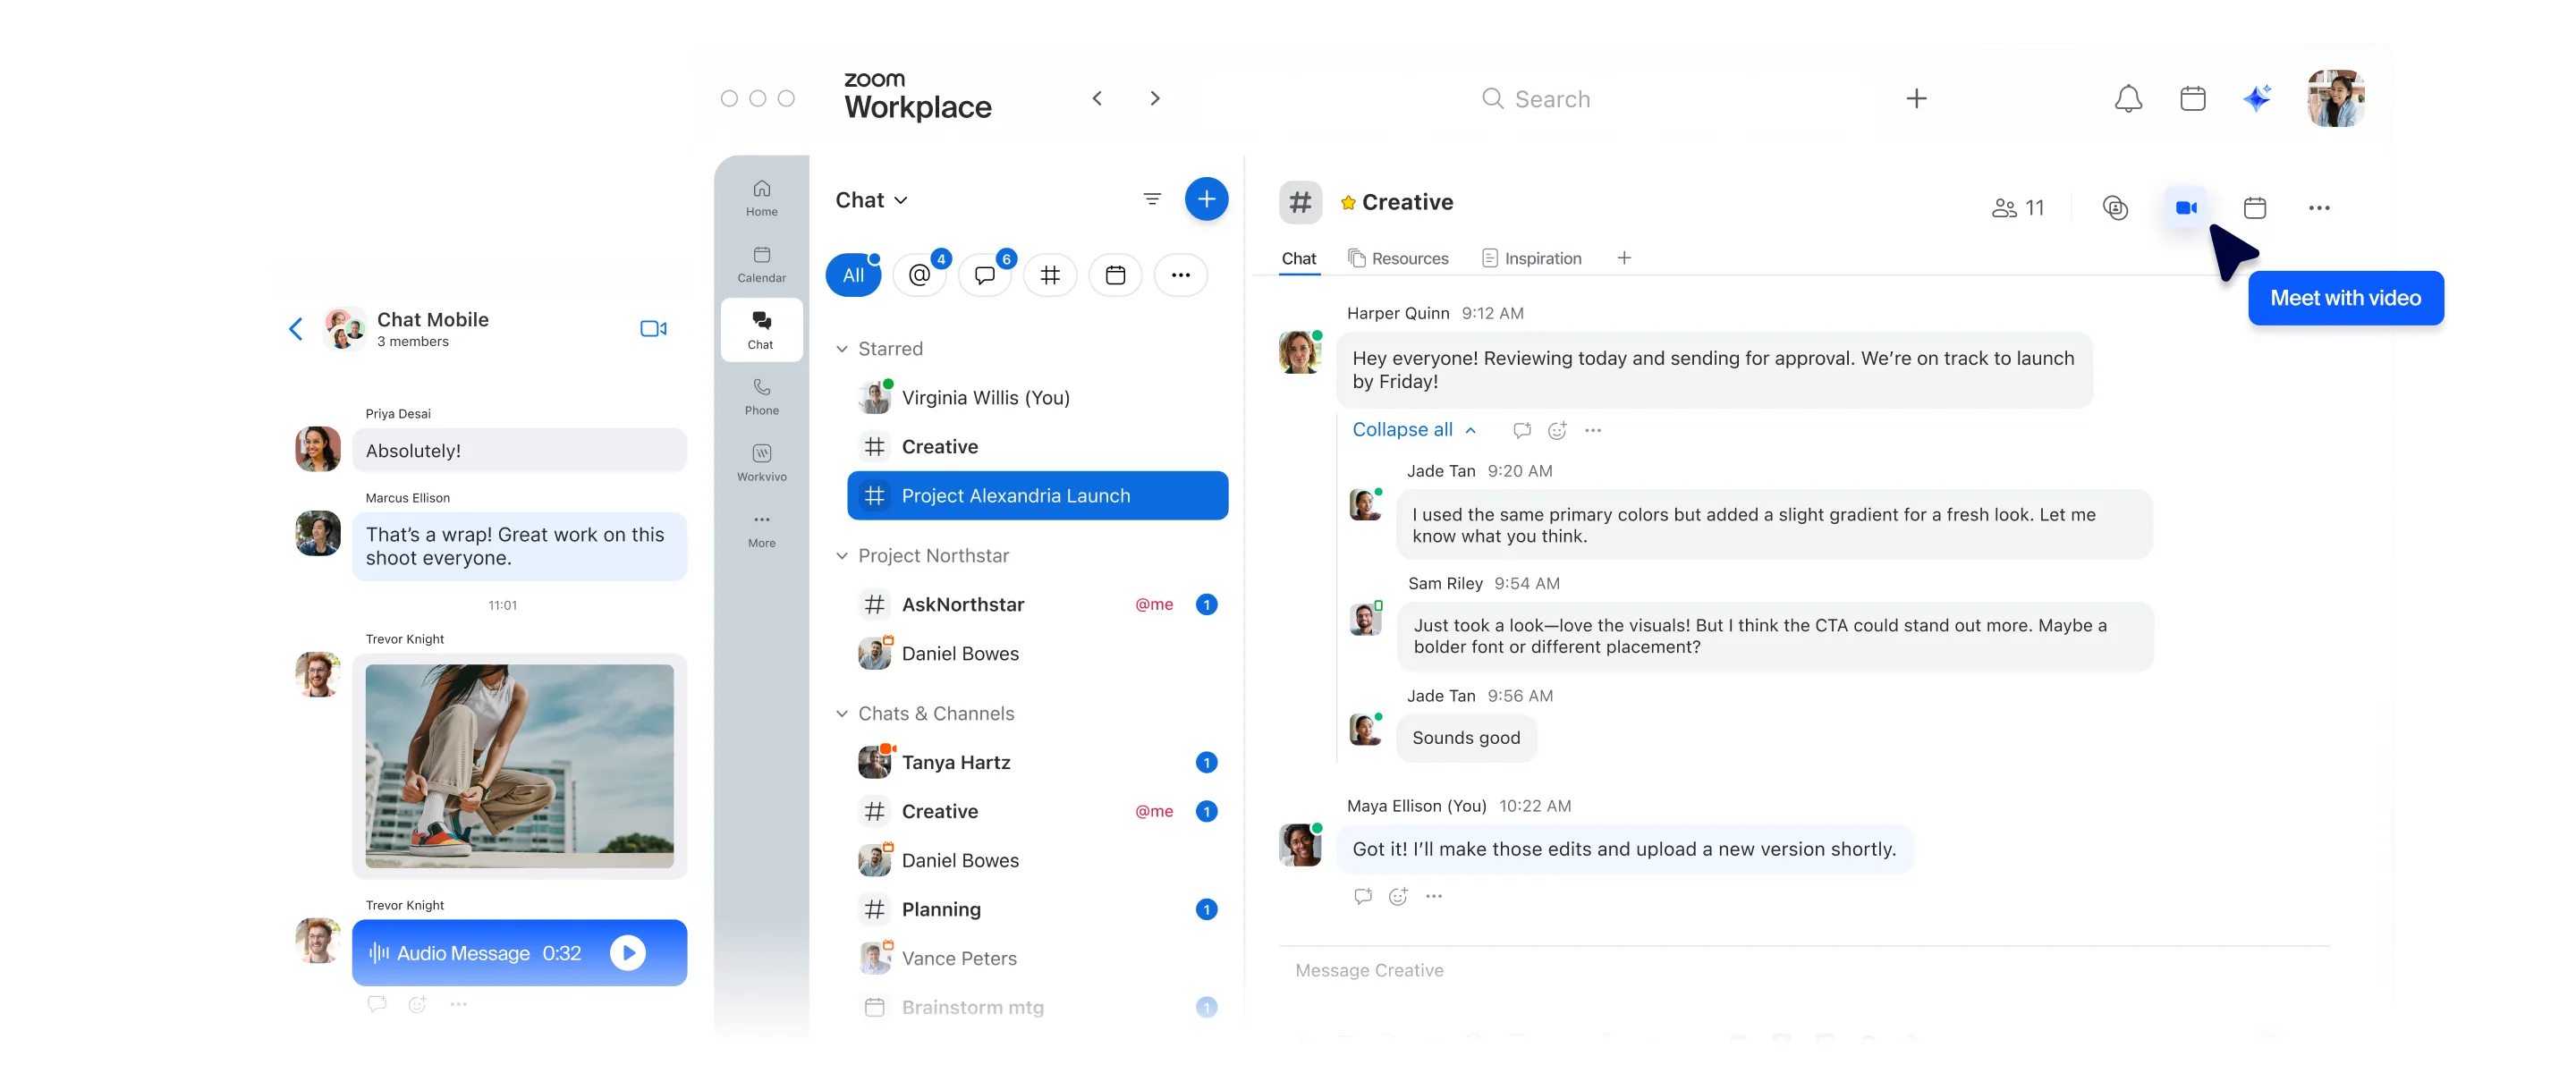This screenshot has height=1073, width=2576.
Task: Open the Workvivo sidebar section
Action: tap(761, 462)
